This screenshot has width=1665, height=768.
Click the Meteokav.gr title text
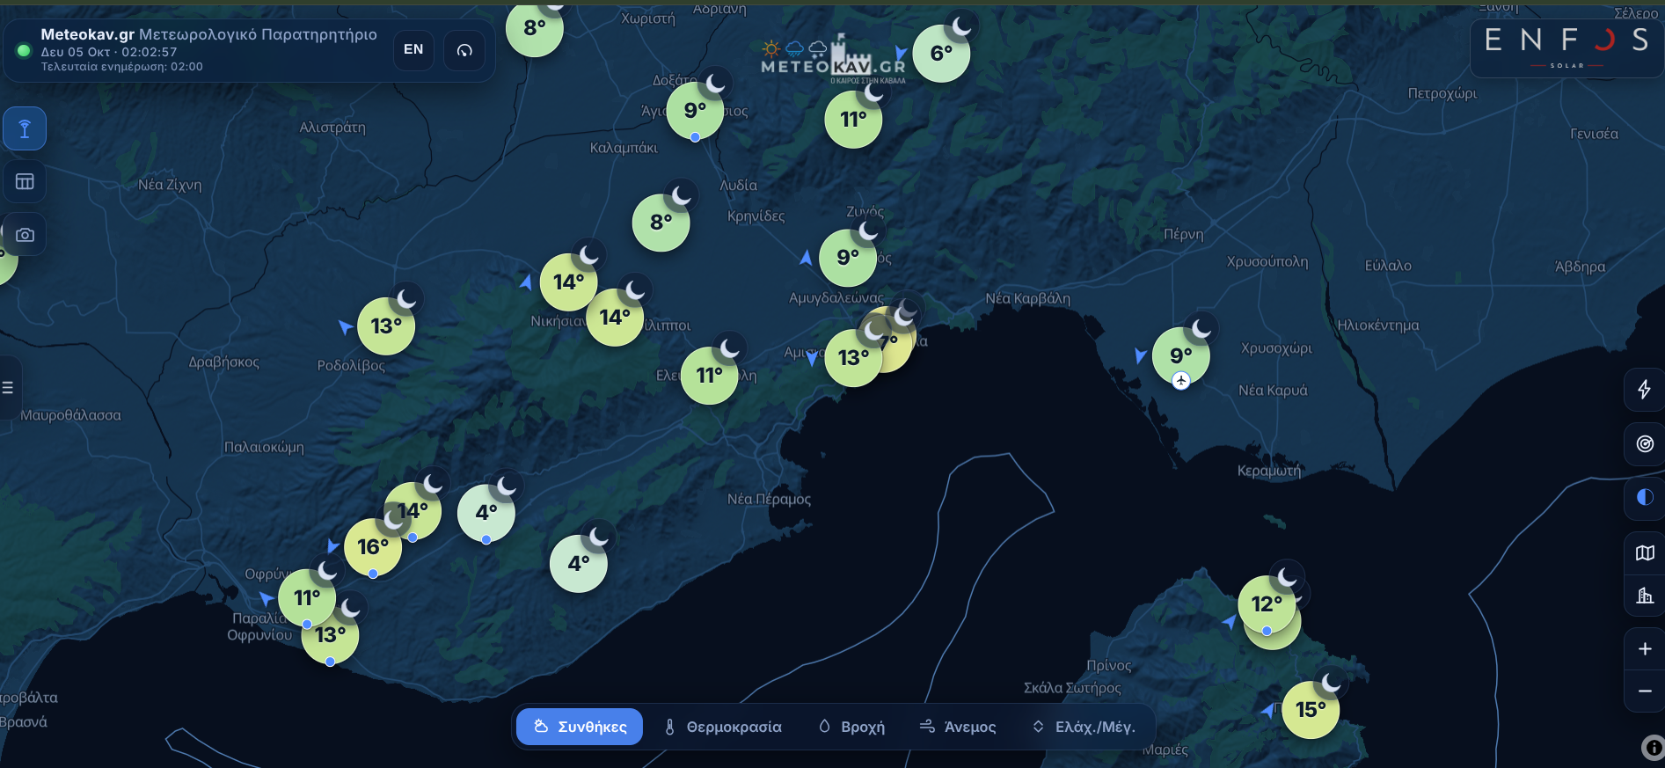[x=88, y=34]
